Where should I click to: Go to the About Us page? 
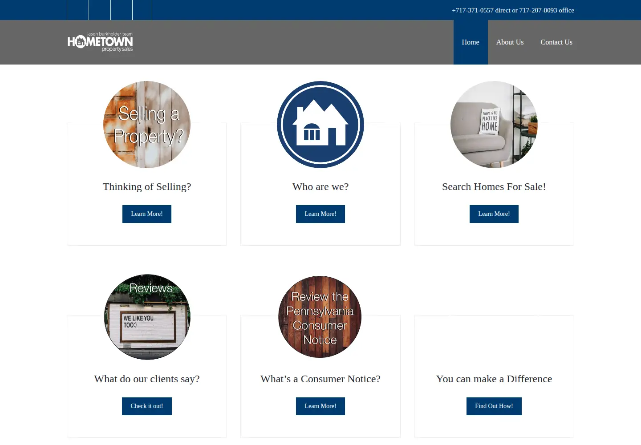(510, 42)
